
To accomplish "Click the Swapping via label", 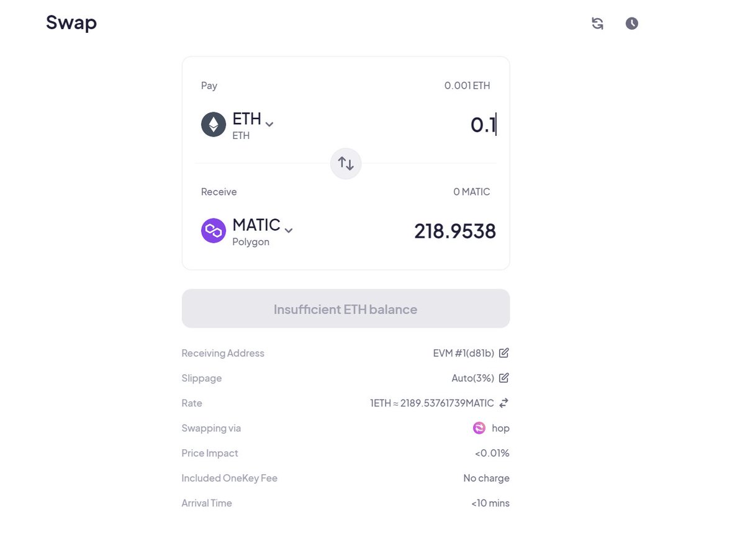I will point(211,428).
